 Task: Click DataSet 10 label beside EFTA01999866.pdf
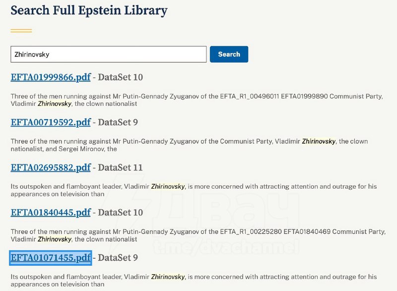coord(120,77)
